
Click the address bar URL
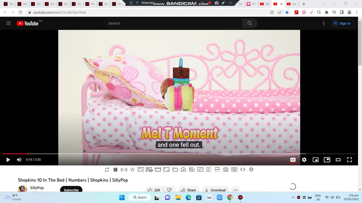point(59,12)
